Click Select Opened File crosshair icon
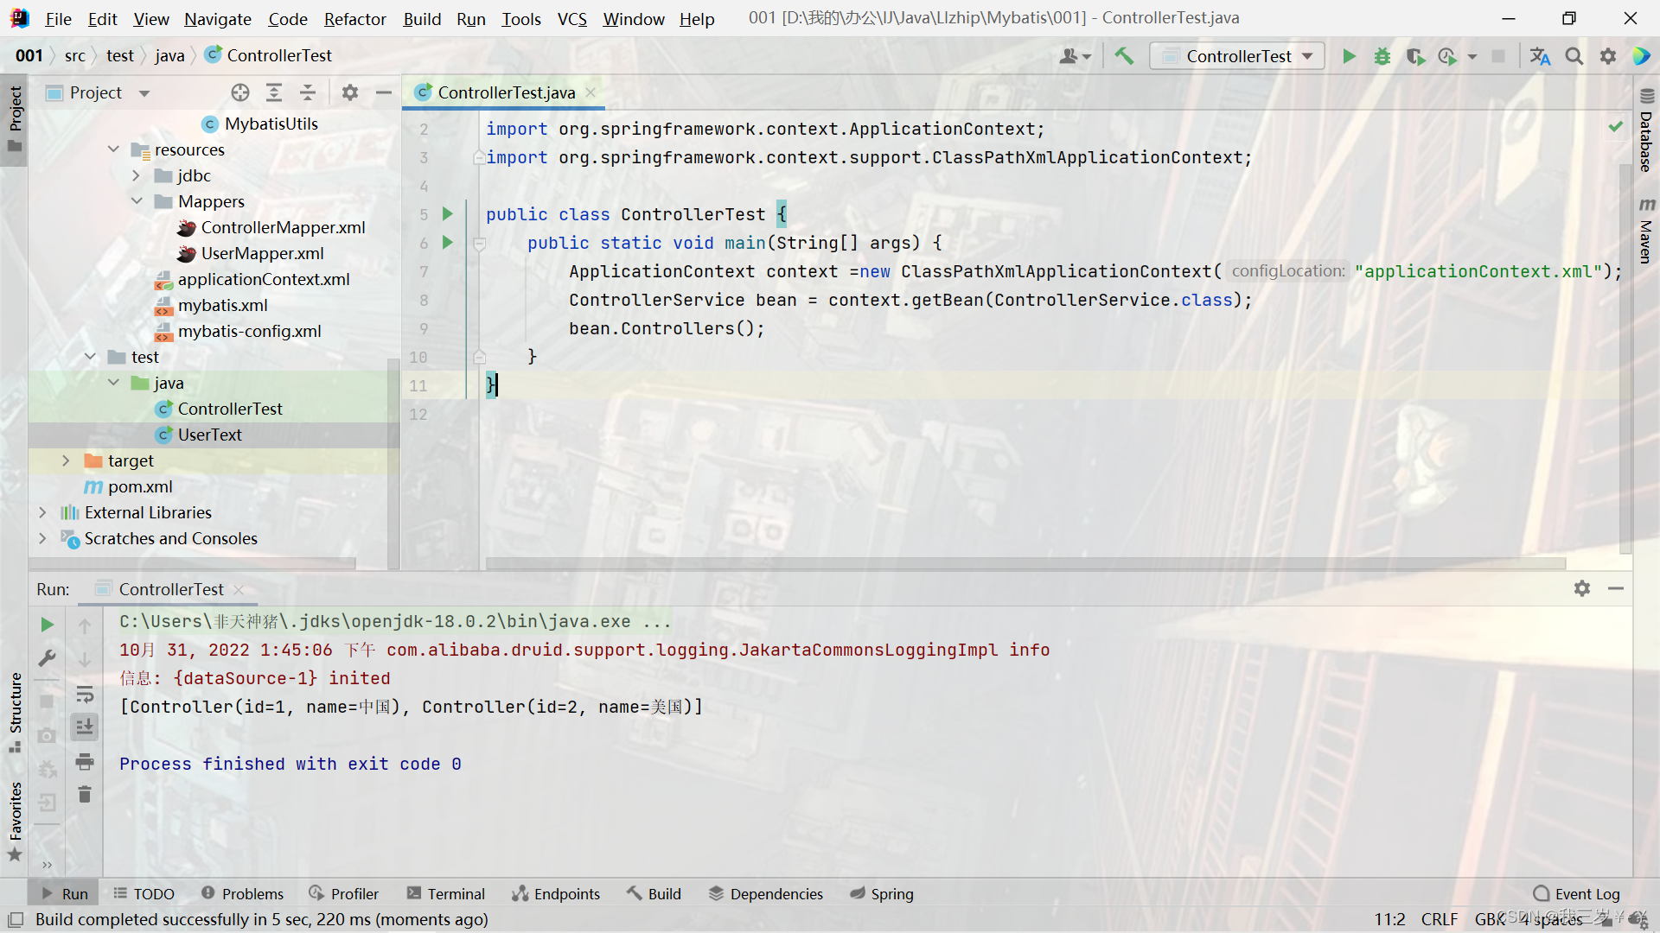Viewport: 1660px width, 933px height. 240,92
